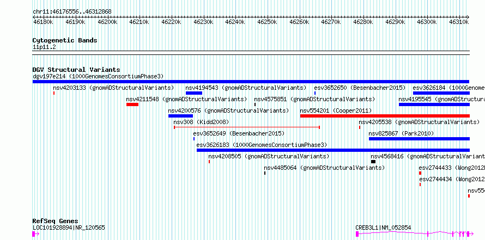Click the 46180k ruler tick label
The width and height of the screenshot is (485, 240).
point(44,22)
